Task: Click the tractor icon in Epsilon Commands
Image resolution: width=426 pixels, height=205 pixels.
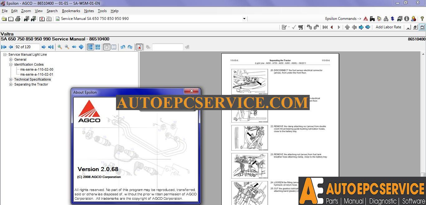Action: click(372, 19)
